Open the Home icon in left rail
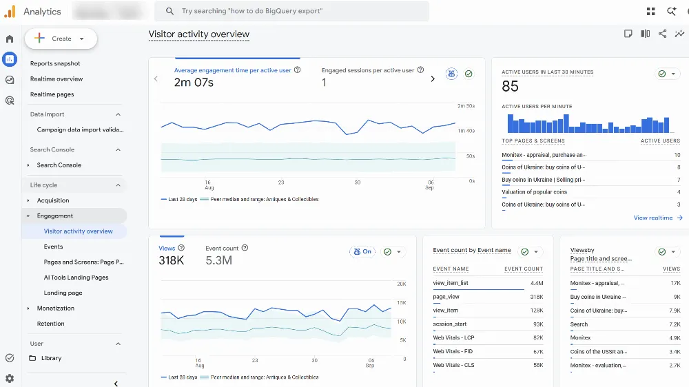The width and height of the screenshot is (689, 387). (10, 39)
